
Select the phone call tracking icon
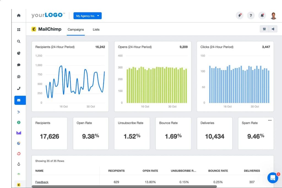(x=19, y=88)
